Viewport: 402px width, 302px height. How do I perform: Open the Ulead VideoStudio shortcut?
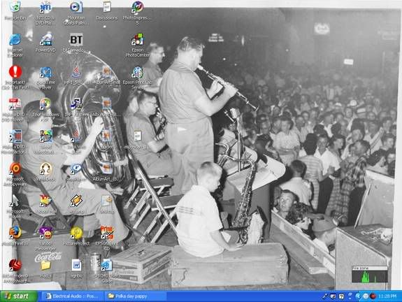[45, 136]
